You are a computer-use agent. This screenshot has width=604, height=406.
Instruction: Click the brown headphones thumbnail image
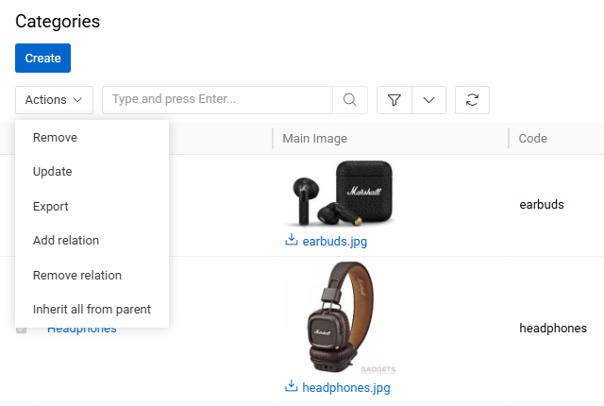coord(341,317)
